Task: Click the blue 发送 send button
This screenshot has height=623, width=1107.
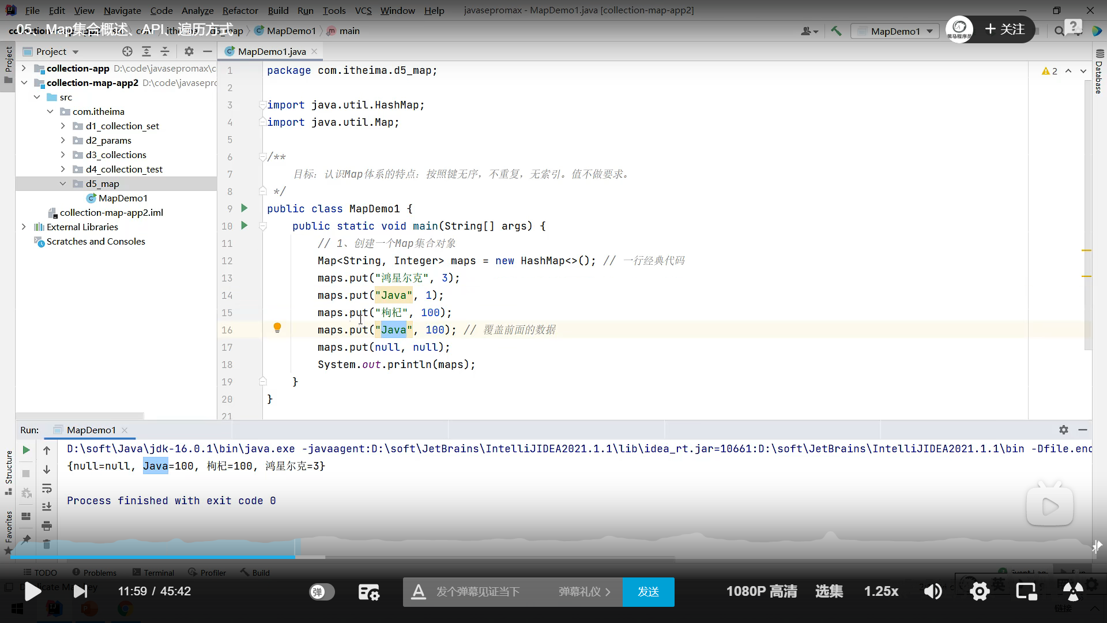Action: click(648, 592)
